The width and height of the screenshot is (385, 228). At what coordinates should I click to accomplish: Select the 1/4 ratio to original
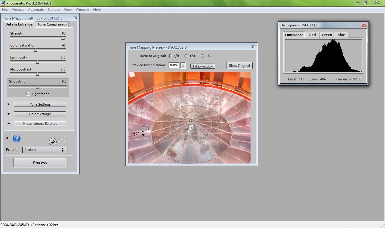pyautogui.click(x=186, y=56)
